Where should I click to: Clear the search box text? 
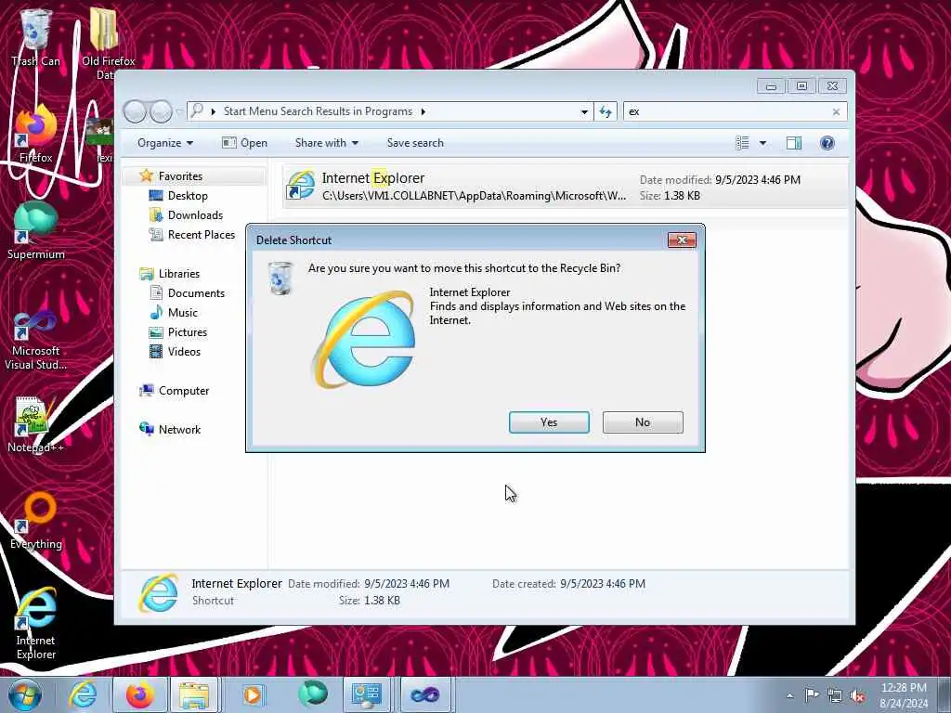[837, 111]
